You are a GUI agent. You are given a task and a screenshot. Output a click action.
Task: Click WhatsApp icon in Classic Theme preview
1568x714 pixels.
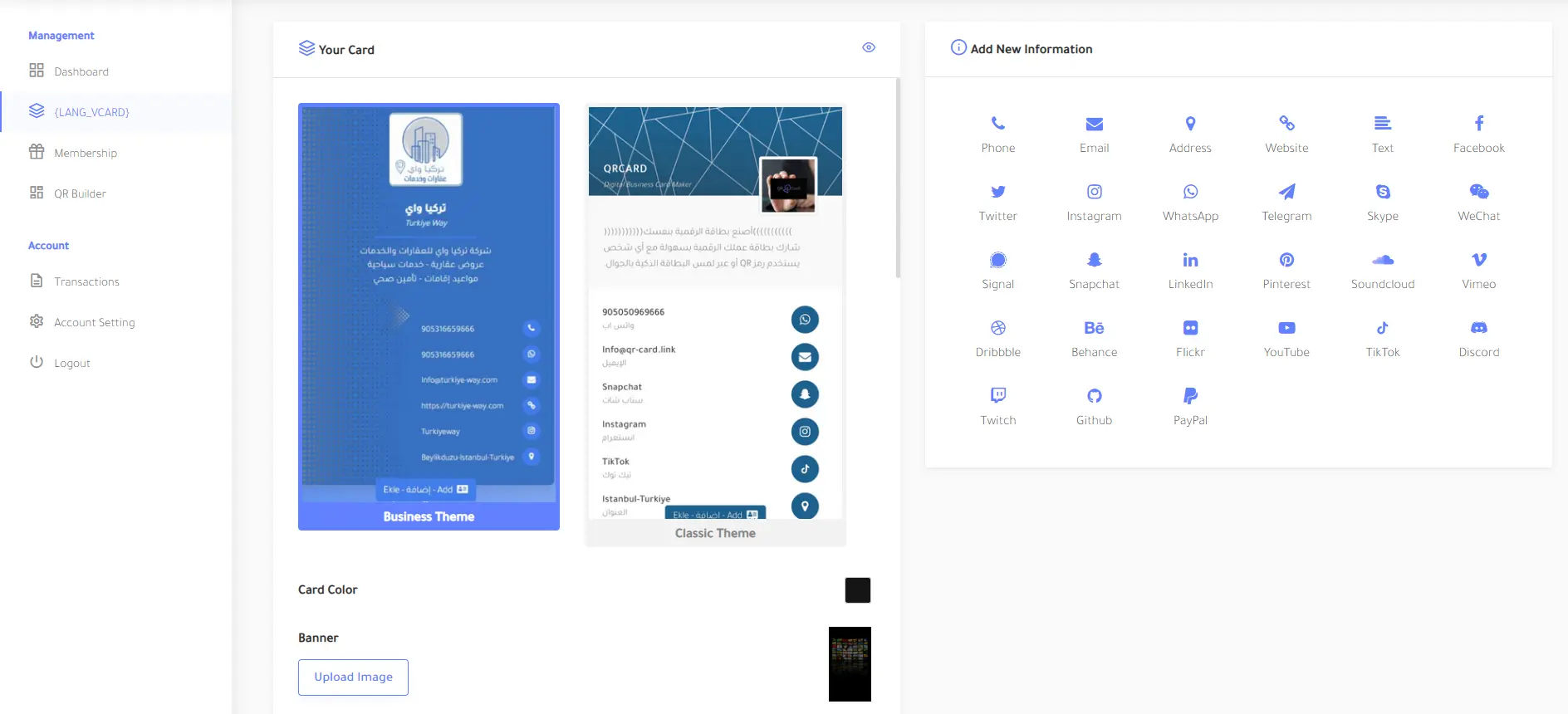[x=805, y=320]
